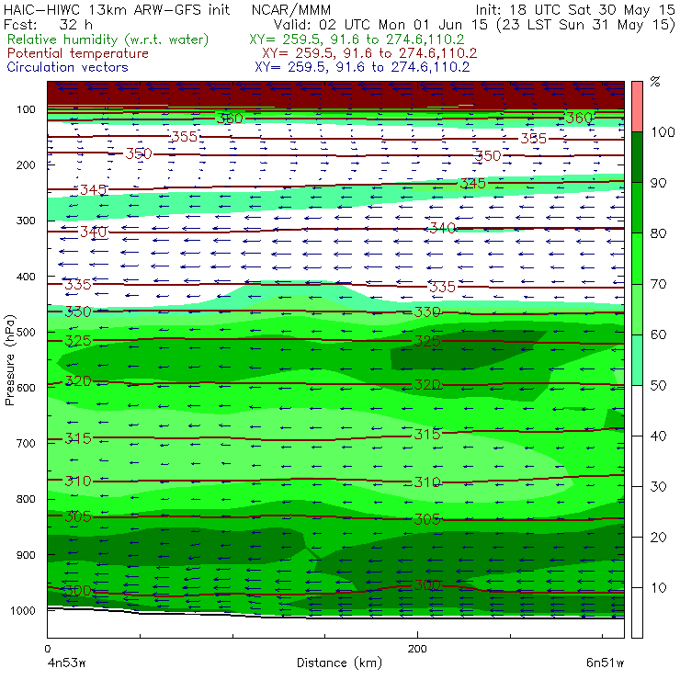
Task: Click the pink above-100% color bar segment
Action: 637,107
